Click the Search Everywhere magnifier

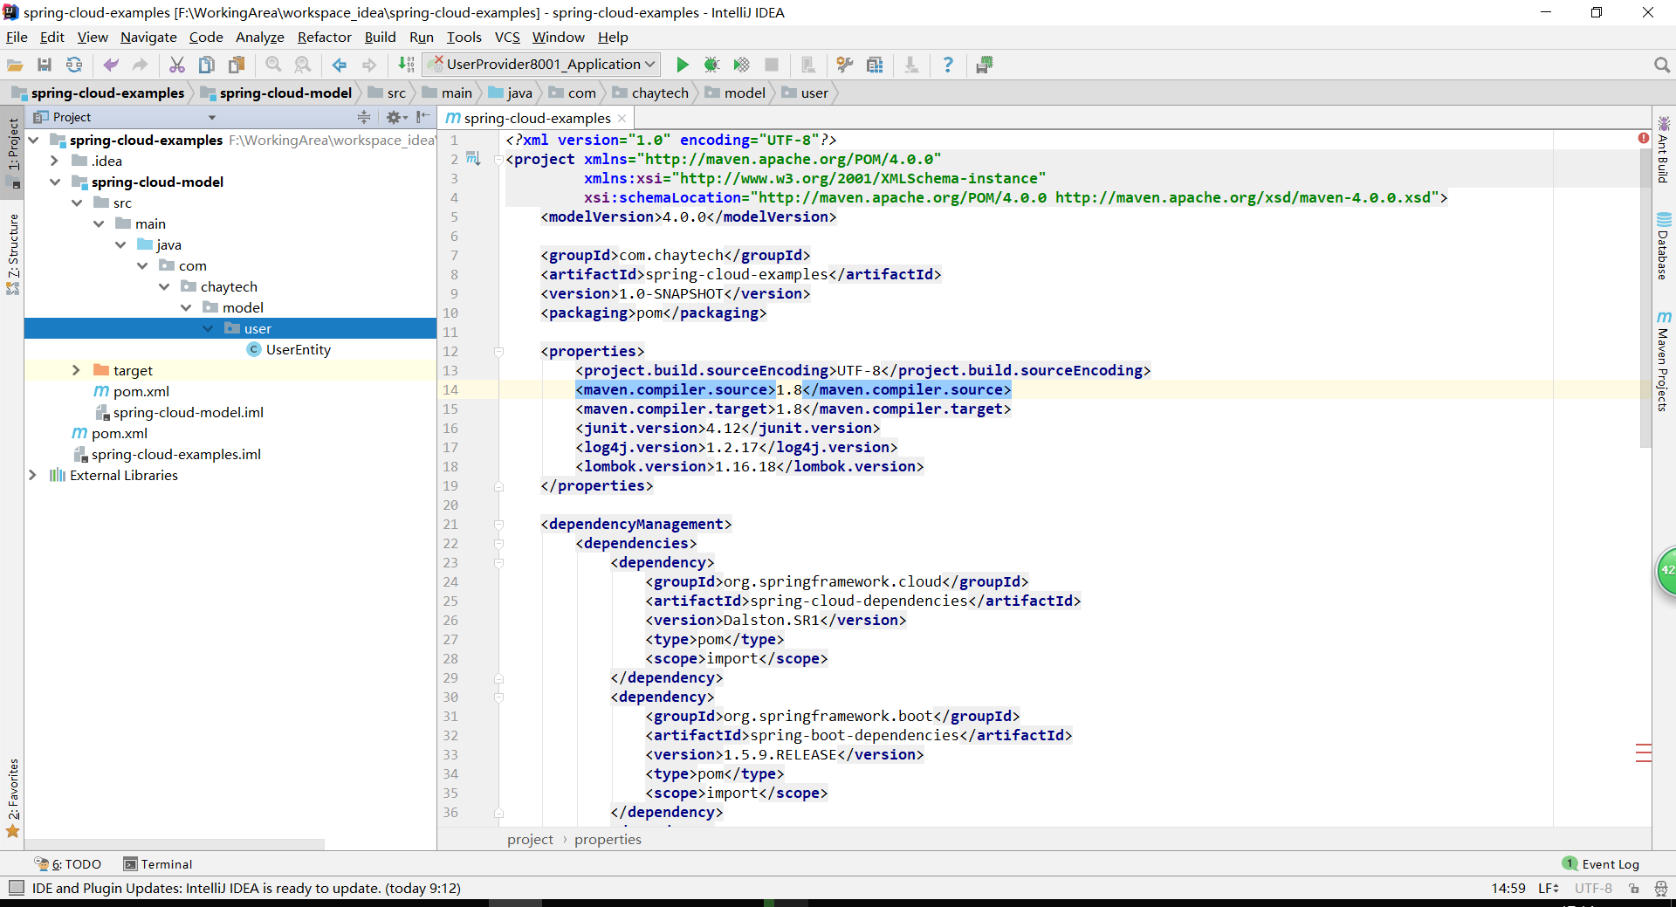(x=1661, y=65)
